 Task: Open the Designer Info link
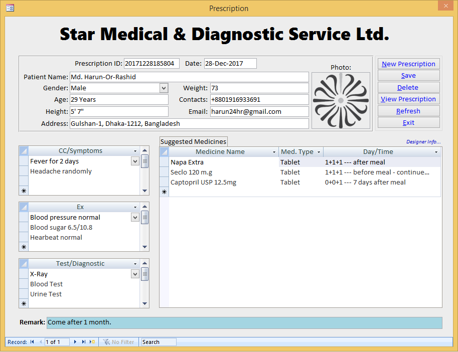tap(423, 141)
